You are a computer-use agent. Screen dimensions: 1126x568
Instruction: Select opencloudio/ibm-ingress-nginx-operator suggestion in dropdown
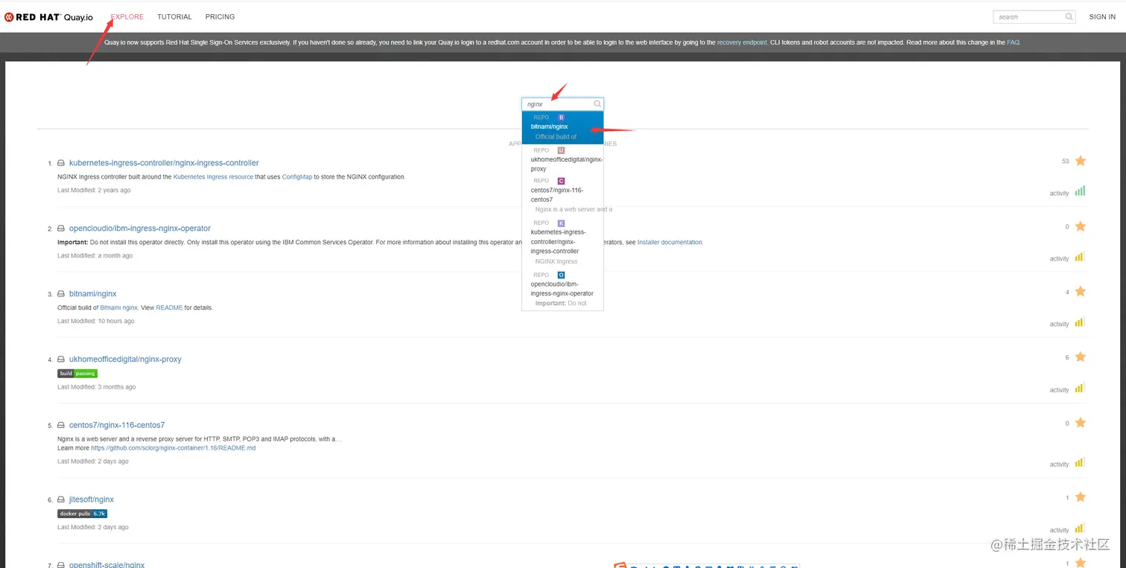(x=562, y=290)
